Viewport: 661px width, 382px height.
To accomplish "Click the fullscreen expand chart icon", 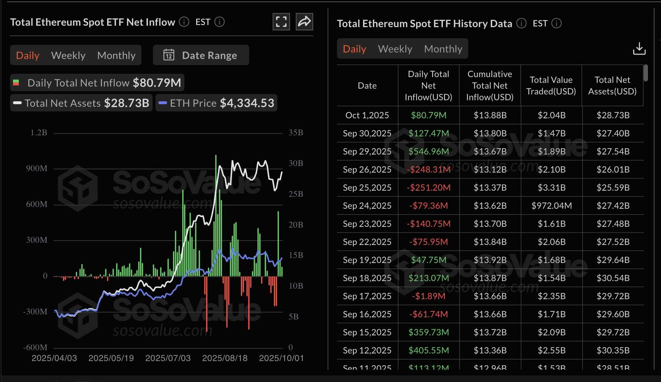I will point(281,22).
